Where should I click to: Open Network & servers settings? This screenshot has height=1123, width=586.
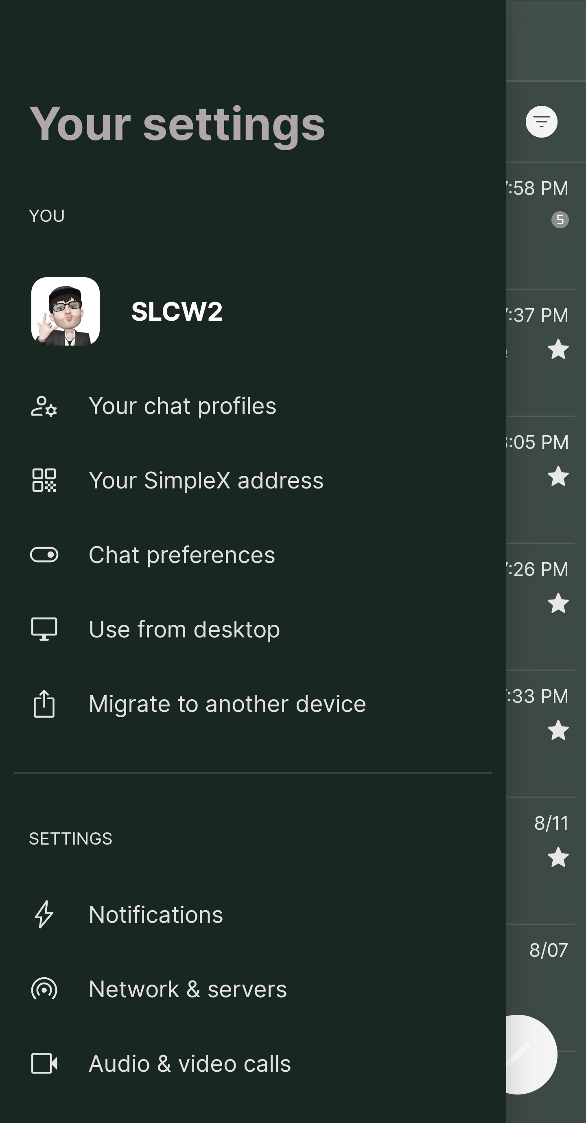pyautogui.click(x=188, y=989)
